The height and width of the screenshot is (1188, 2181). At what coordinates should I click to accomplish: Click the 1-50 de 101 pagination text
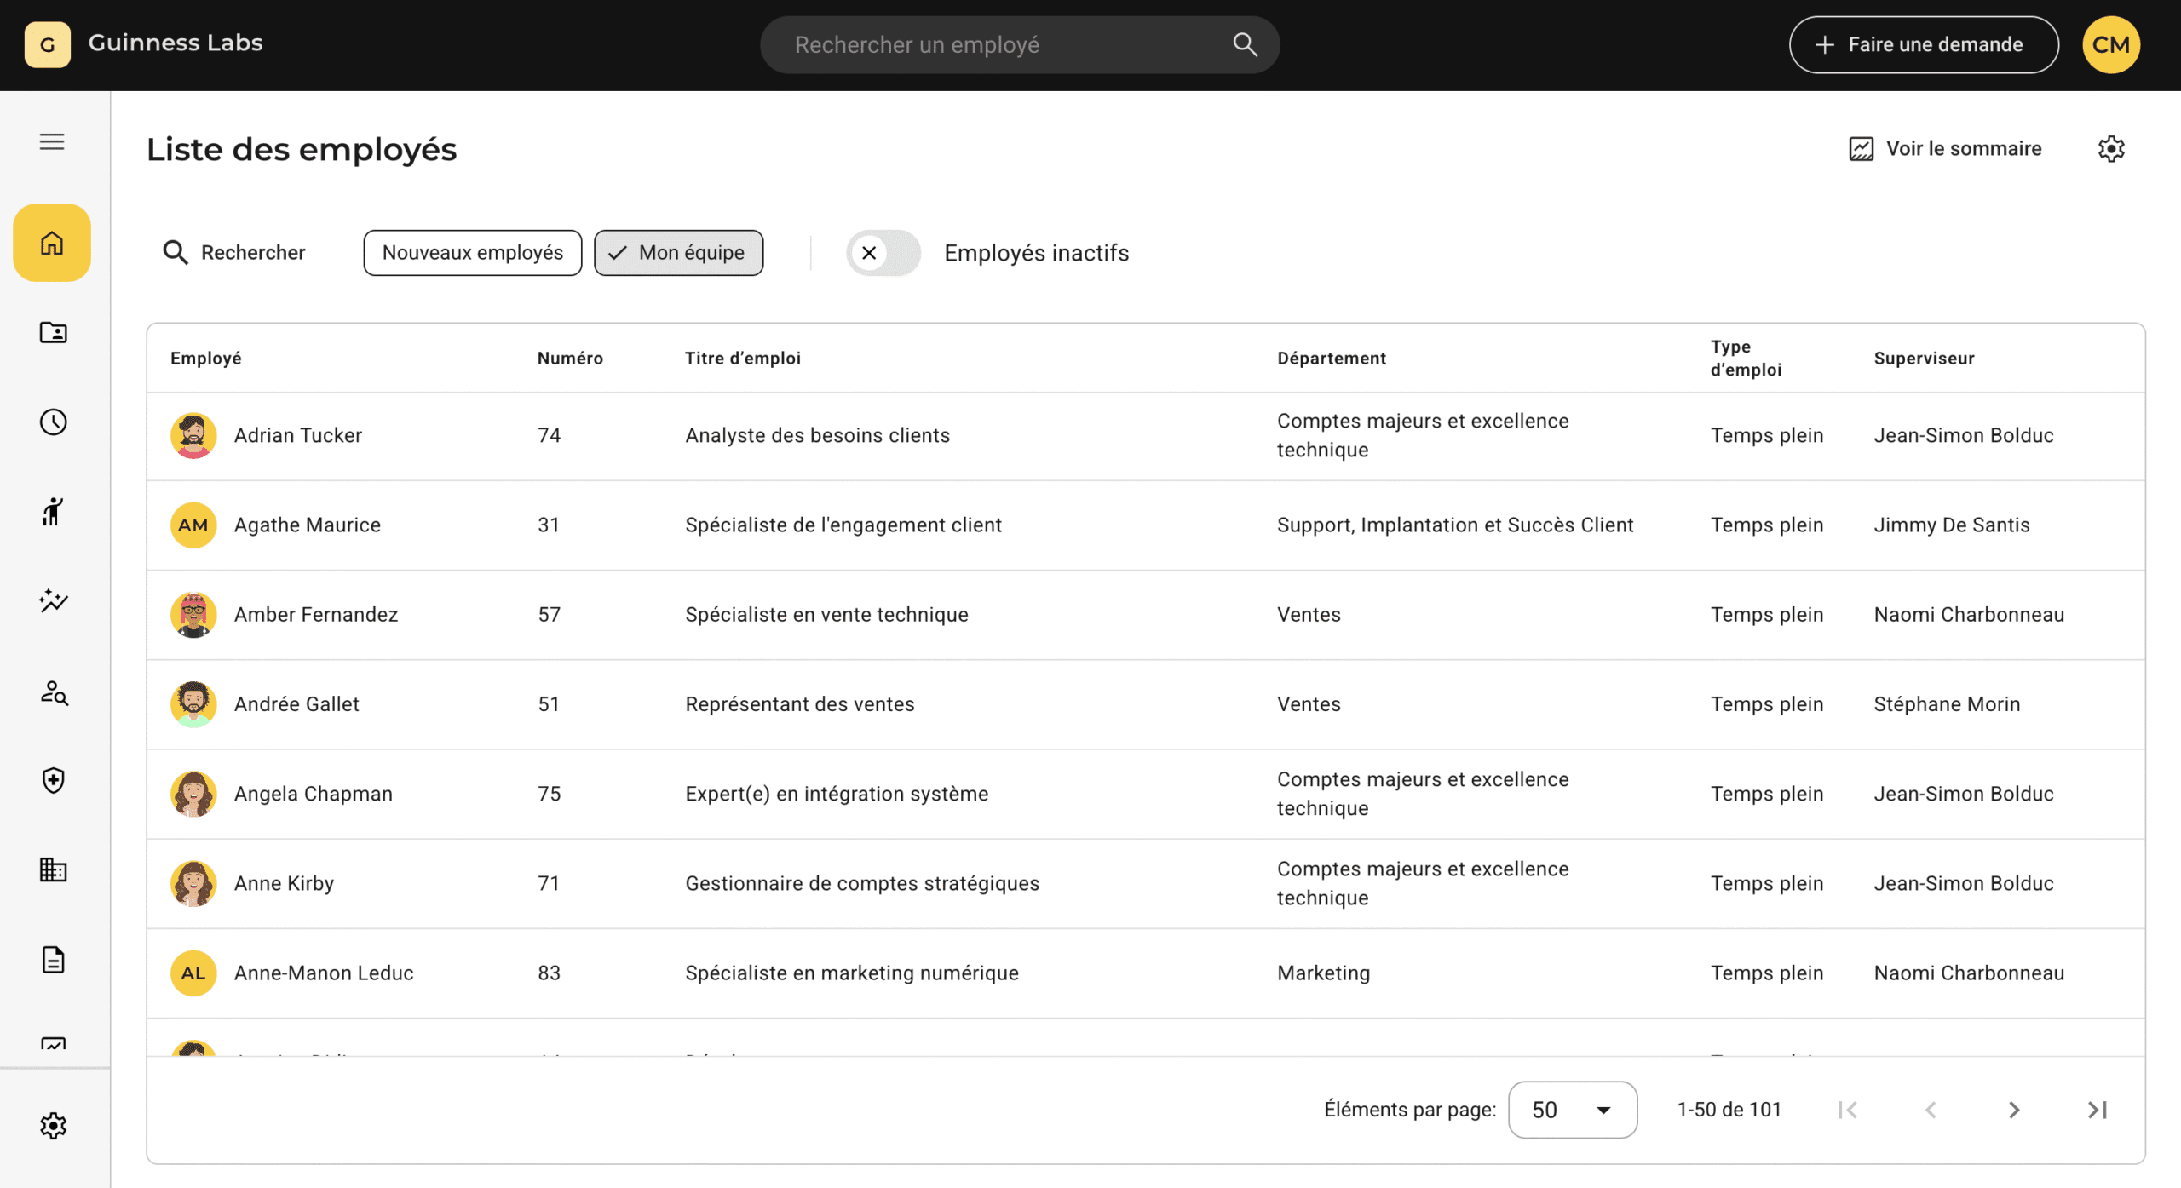[x=1729, y=1110]
